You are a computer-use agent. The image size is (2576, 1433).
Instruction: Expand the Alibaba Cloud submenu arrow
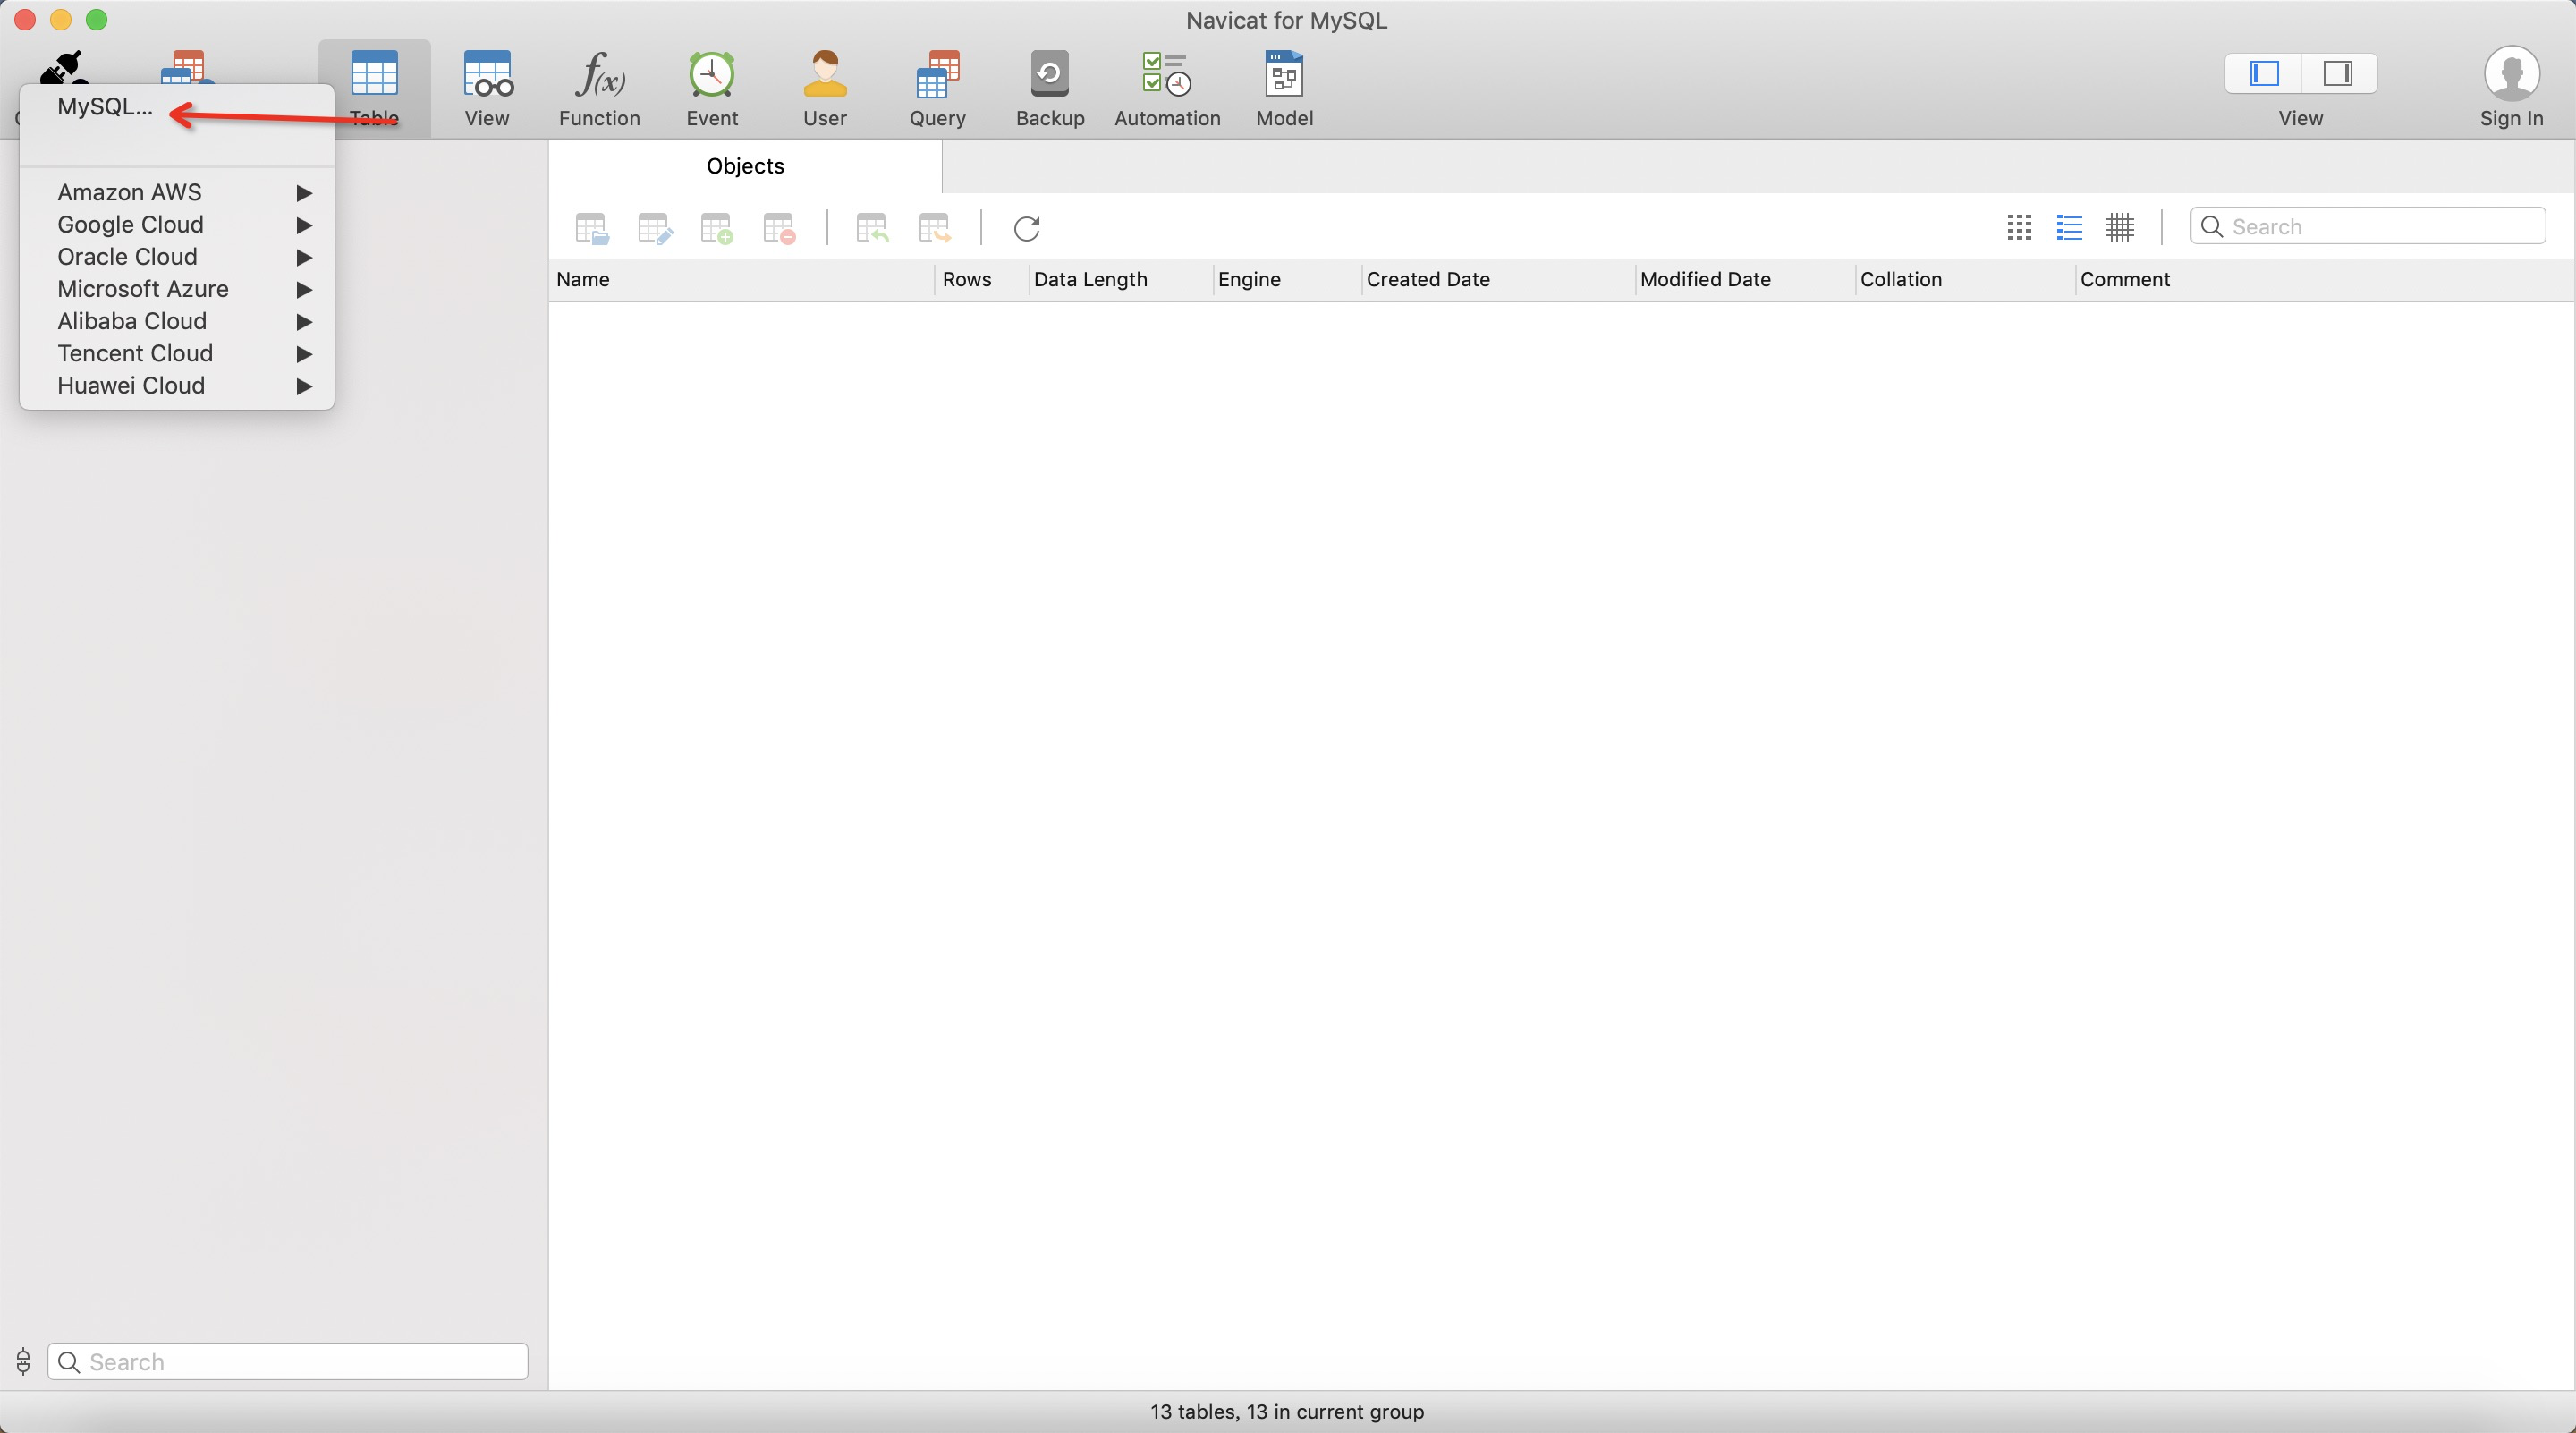click(x=305, y=321)
